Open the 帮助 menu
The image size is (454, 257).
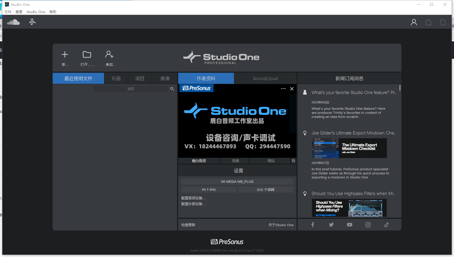click(x=53, y=12)
